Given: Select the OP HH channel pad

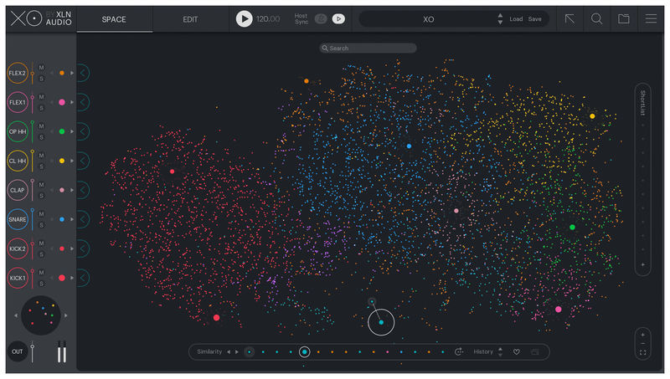Looking at the screenshot, I should click(18, 131).
